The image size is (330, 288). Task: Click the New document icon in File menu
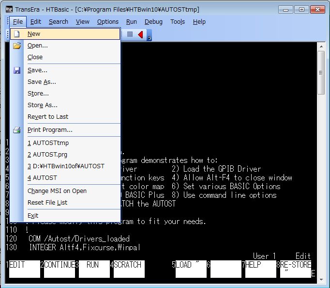(x=17, y=34)
